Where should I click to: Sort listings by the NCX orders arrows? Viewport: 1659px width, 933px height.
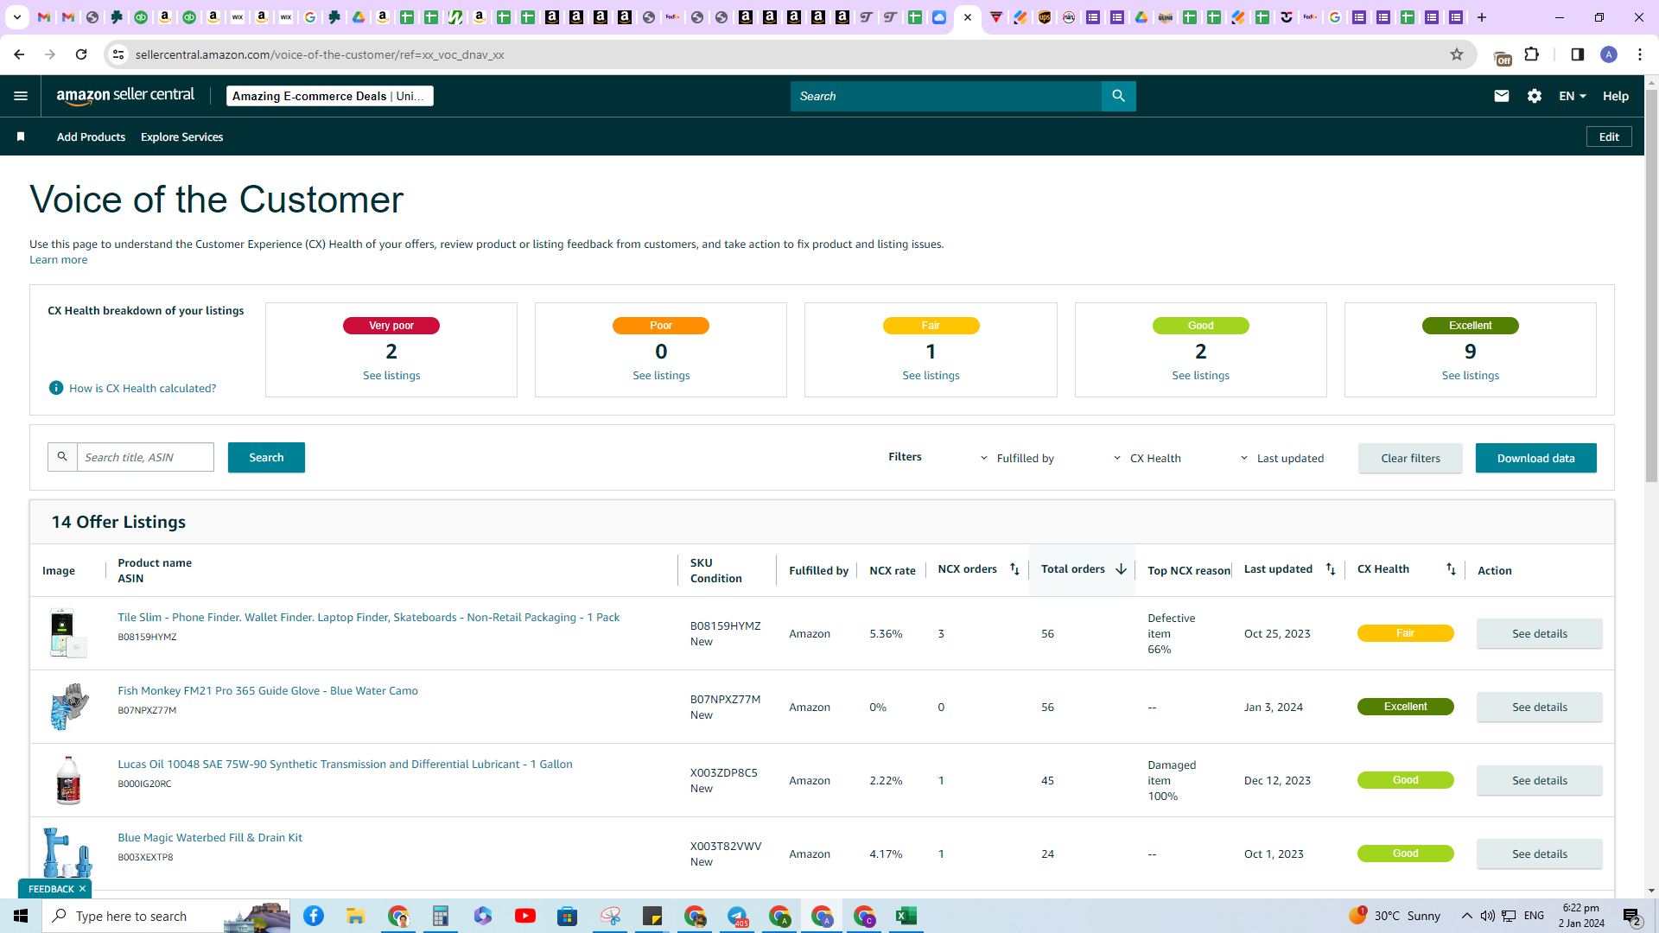click(x=1014, y=569)
